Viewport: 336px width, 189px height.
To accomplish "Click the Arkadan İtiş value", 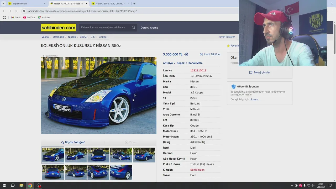I will (x=198, y=142).
